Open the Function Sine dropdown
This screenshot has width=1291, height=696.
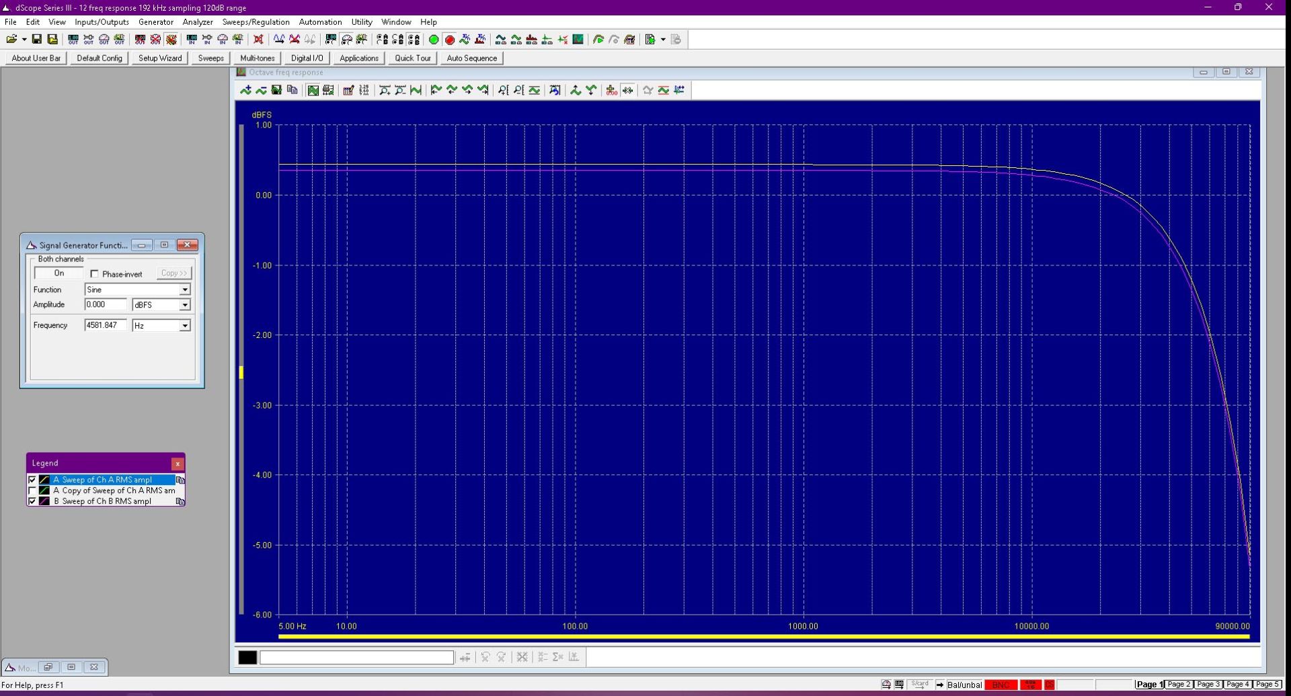(184, 290)
